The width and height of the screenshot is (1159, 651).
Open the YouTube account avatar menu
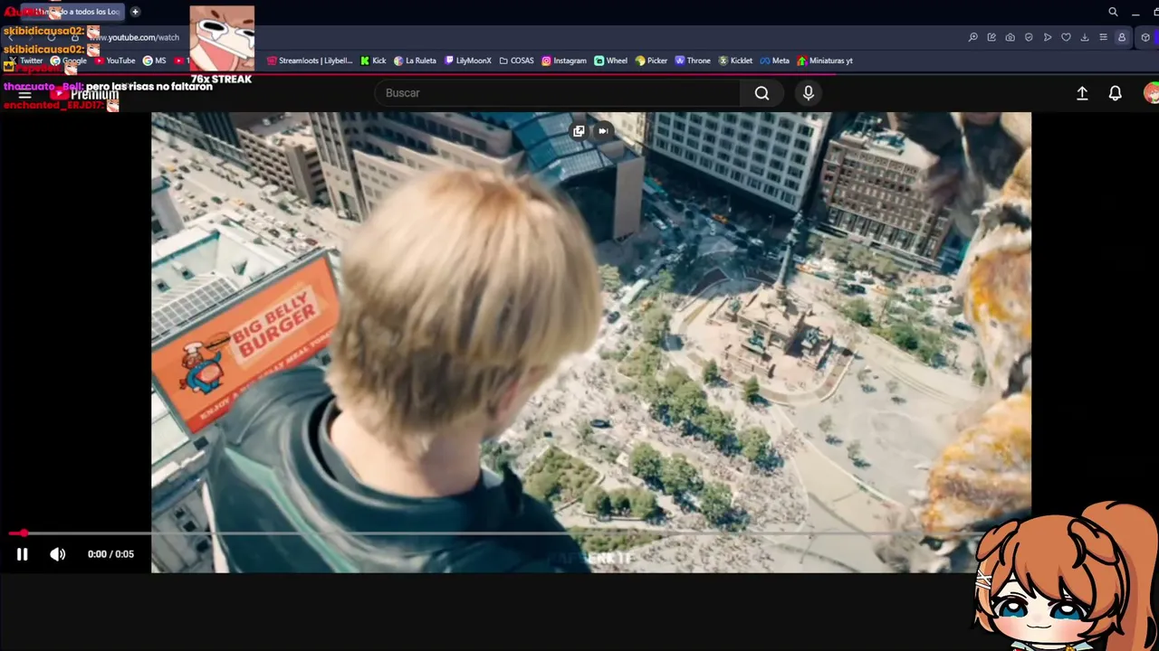[x=1151, y=93]
